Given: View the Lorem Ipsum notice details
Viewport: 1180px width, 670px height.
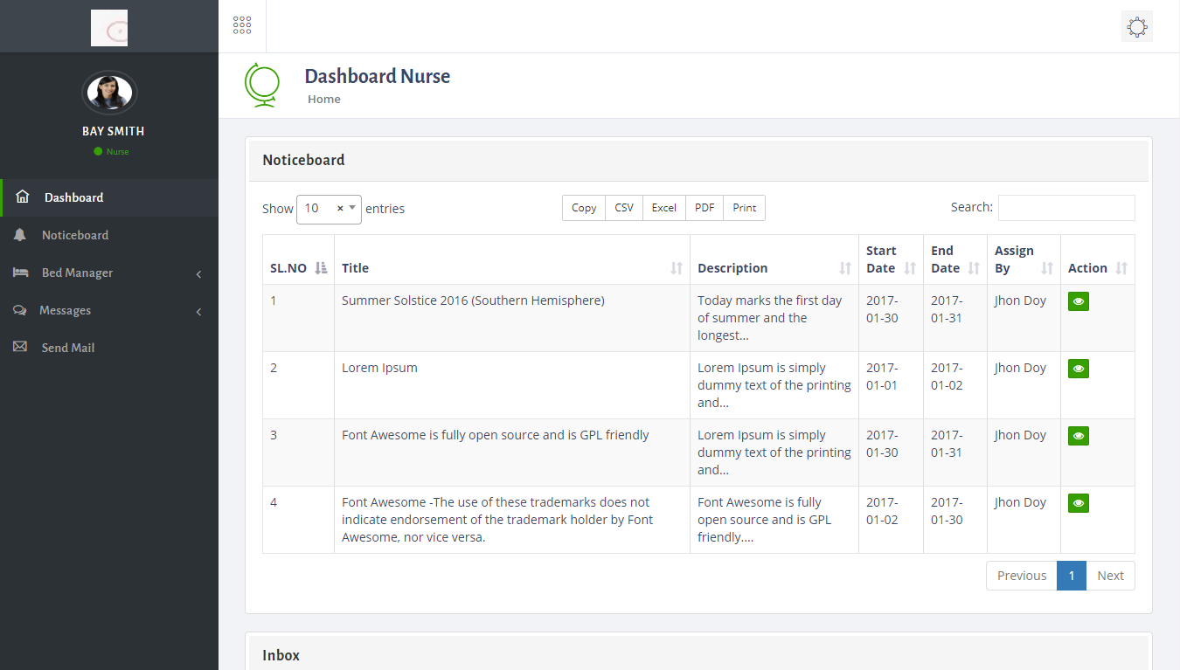Looking at the screenshot, I should [x=1078, y=369].
